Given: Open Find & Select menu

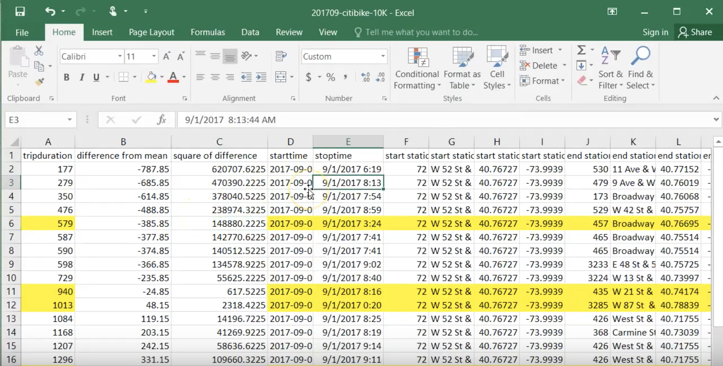Looking at the screenshot, I should tap(640, 68).
